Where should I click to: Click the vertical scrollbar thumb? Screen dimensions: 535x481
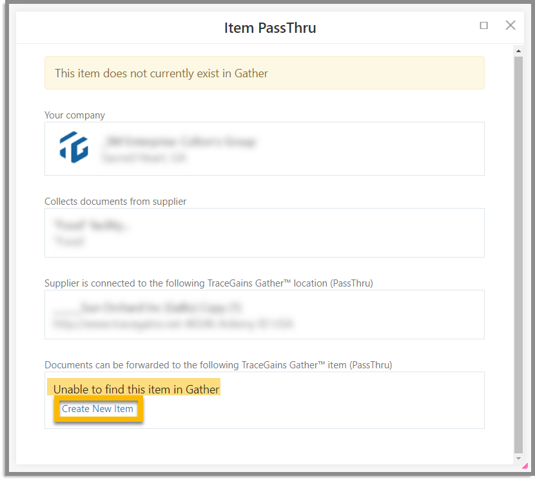(x=519, y=255)
